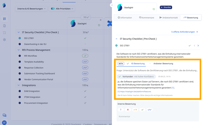
Task: Open the Interne & KI Bewertungen dropdown
Action: [x=31, y=9]
